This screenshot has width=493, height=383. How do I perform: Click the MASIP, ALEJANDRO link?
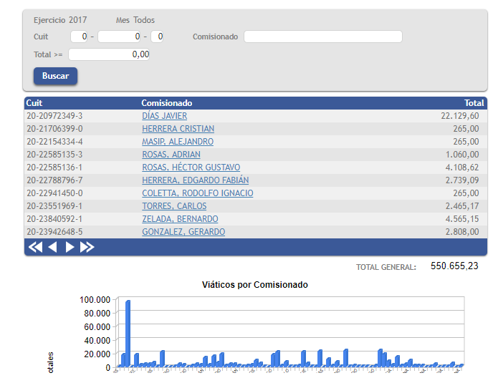point(178,142)
